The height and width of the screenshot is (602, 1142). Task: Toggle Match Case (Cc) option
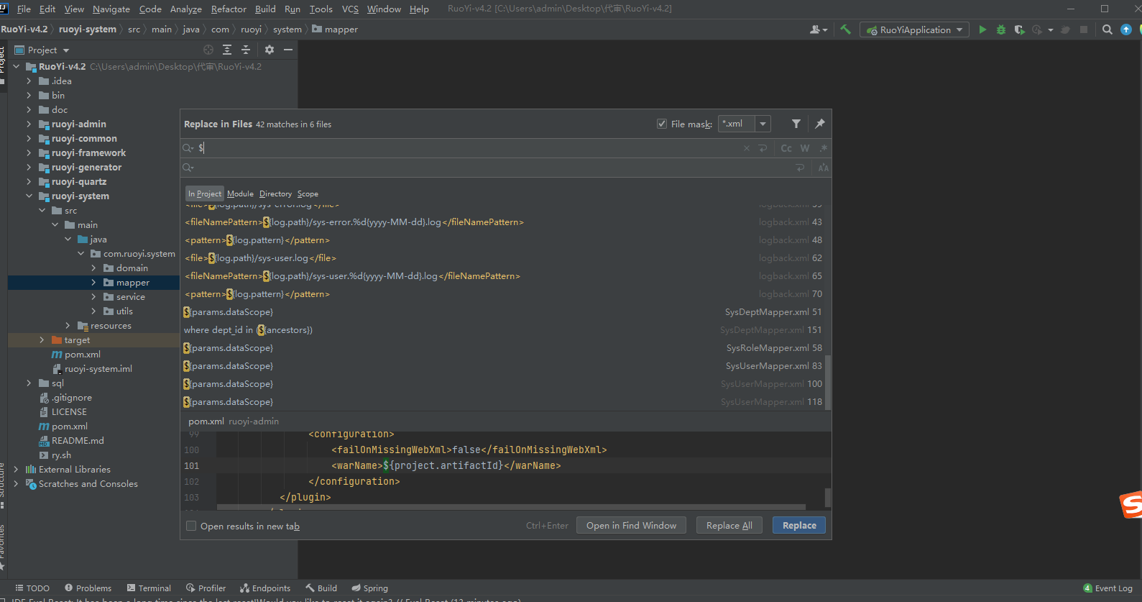(786, 148)
